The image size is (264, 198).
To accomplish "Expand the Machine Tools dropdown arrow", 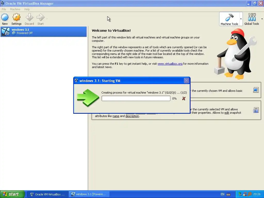I will coord(241,19).
